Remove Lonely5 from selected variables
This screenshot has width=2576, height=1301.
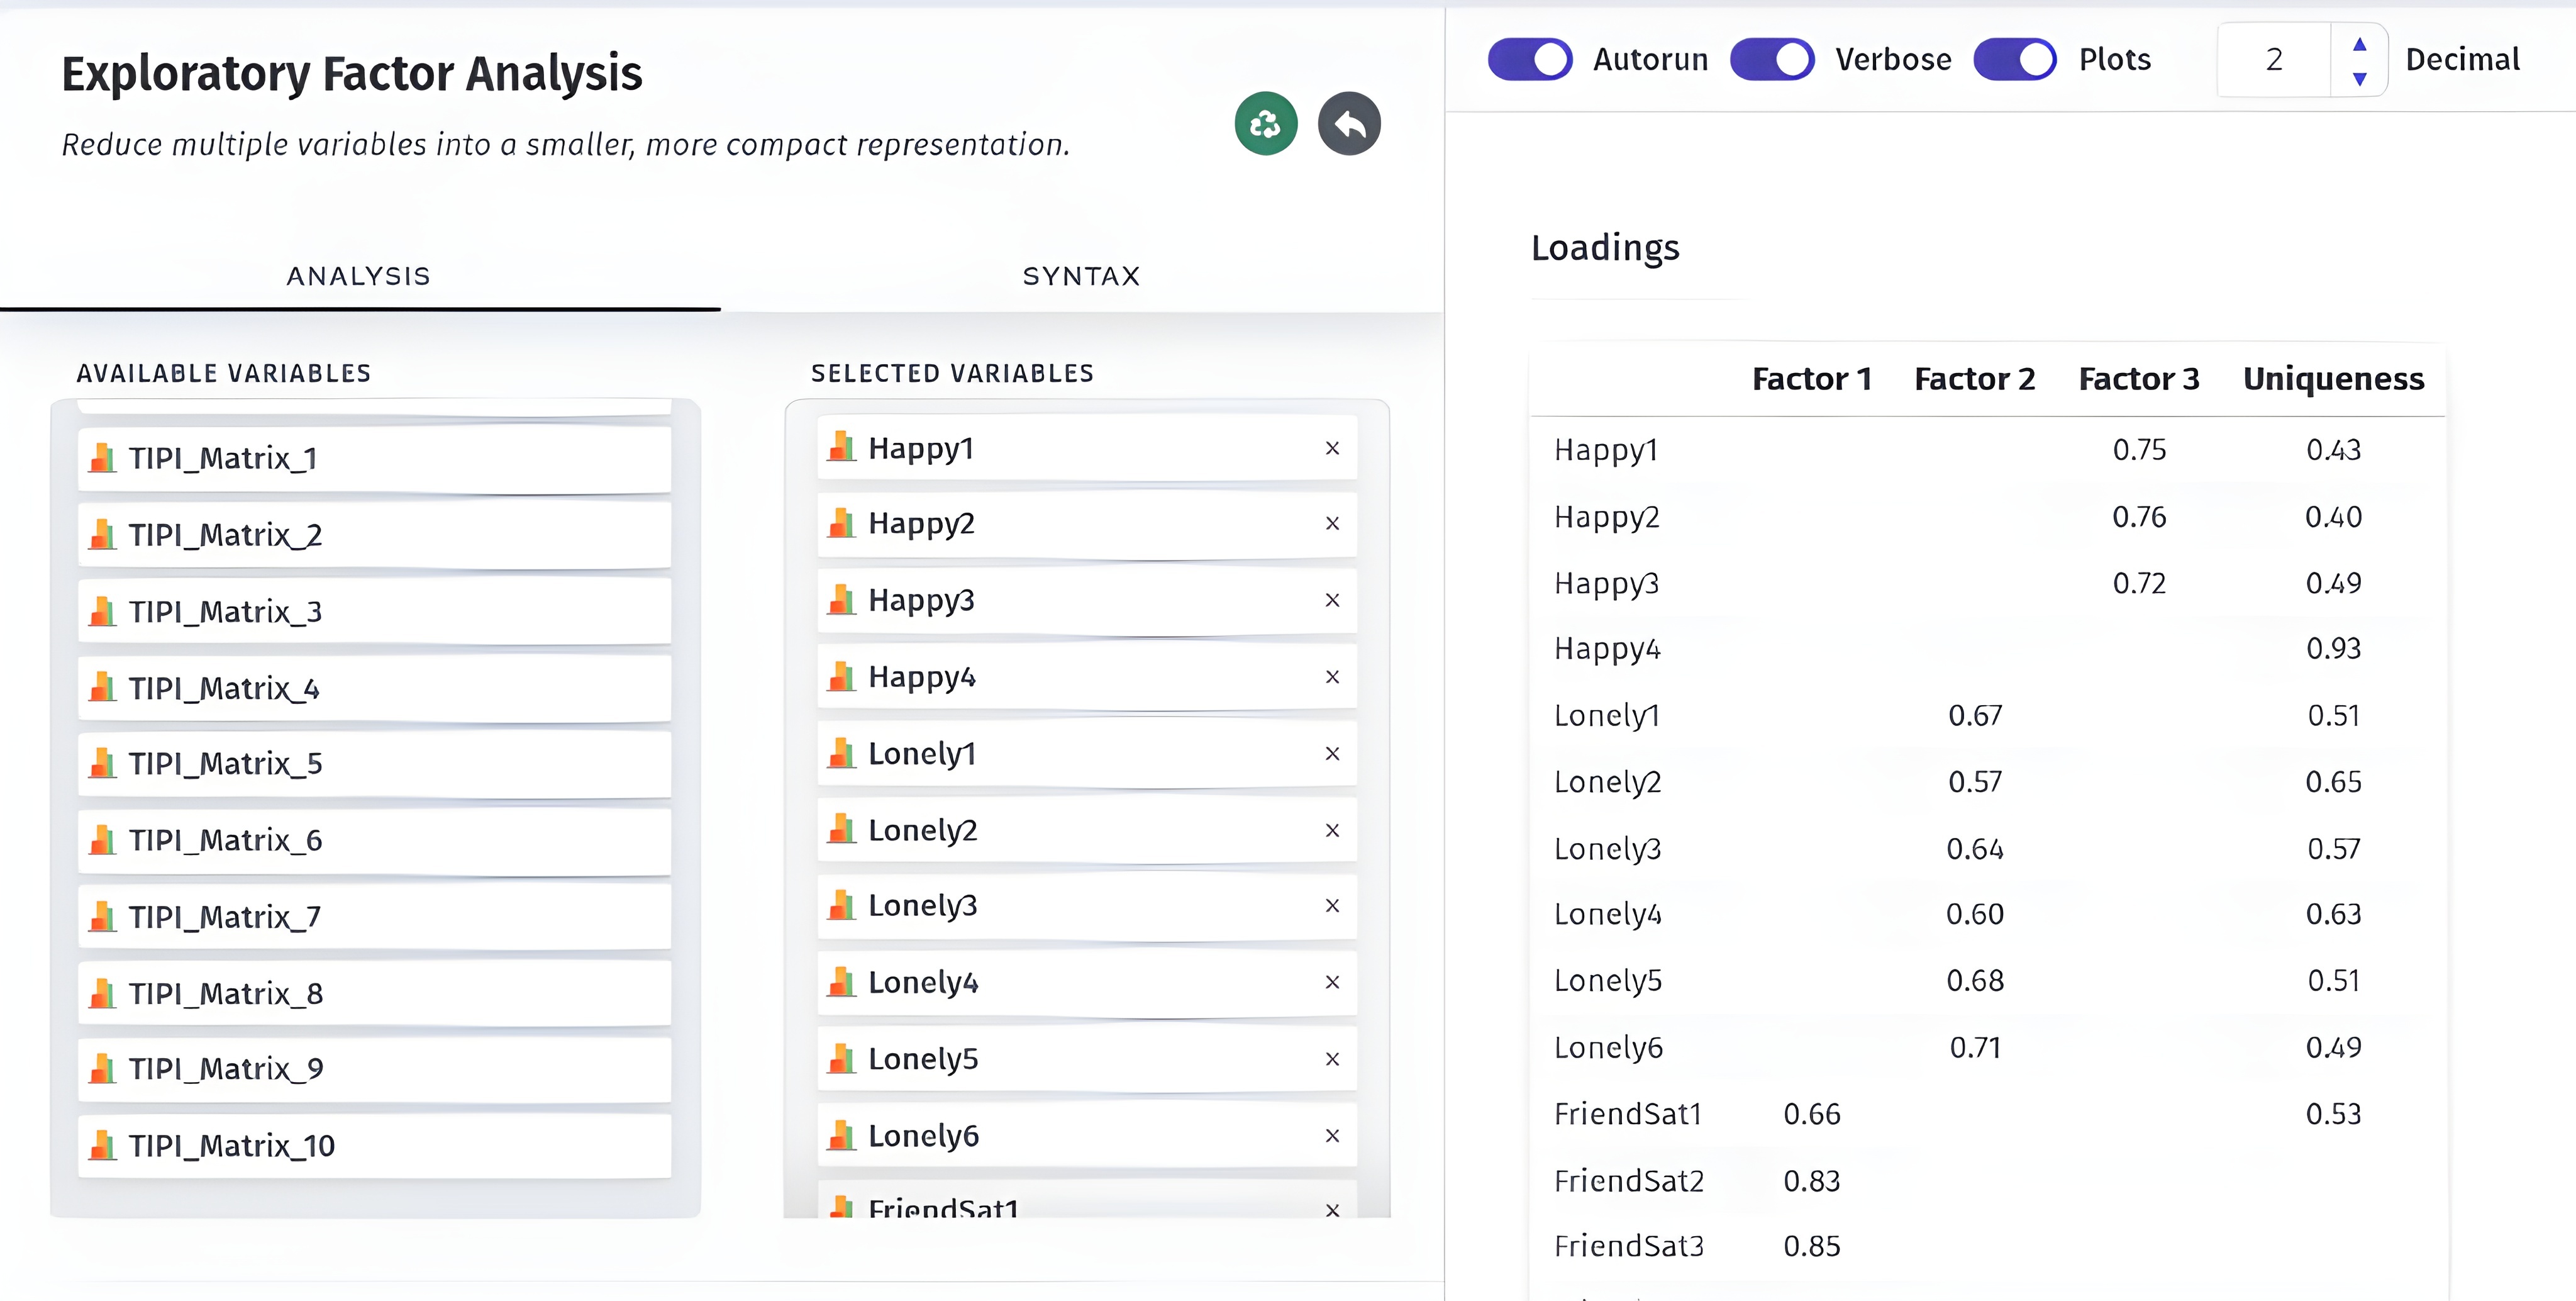(1332, 1059)
